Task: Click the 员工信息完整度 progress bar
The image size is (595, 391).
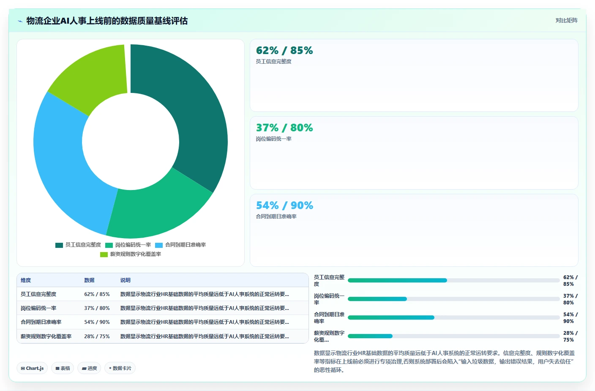Action: click(454, 280)
